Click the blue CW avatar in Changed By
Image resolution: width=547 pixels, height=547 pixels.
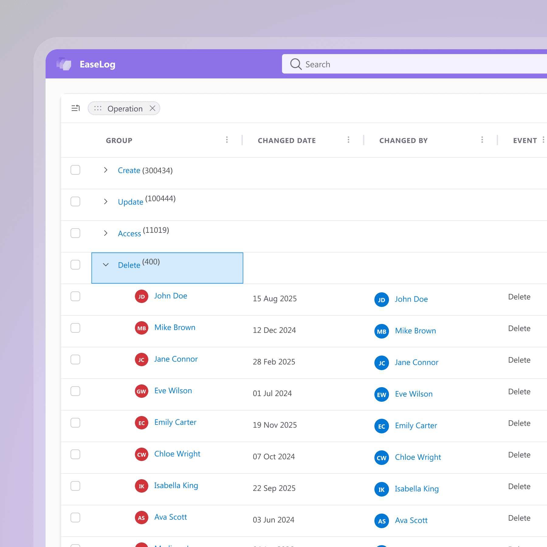[x=382, y=458]
